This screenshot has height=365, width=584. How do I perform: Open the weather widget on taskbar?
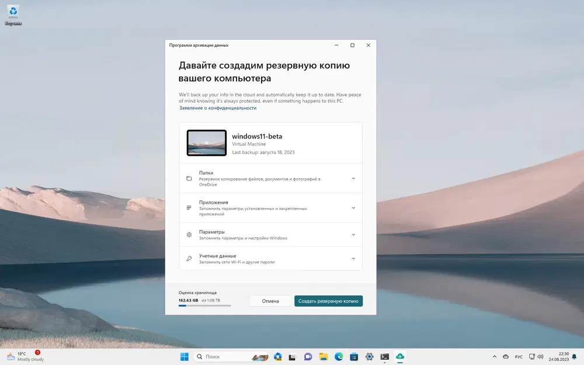point(25,357)
